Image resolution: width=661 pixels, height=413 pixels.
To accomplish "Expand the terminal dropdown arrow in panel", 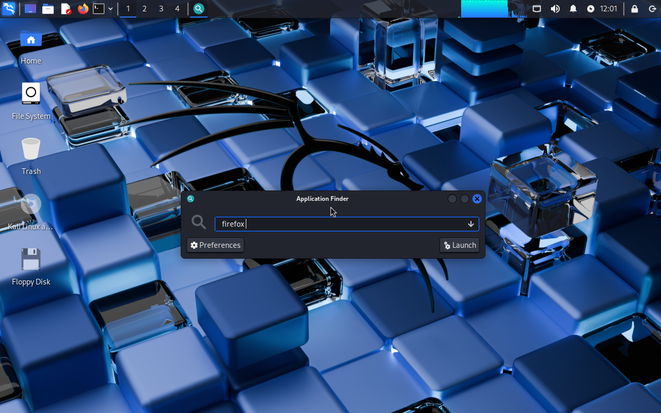I will click(111, 9).
